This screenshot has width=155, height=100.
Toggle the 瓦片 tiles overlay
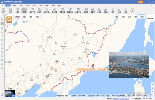point(142,17)
